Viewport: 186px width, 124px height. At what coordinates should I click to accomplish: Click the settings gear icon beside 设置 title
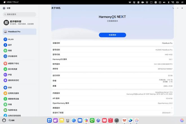tap(4, 8)
